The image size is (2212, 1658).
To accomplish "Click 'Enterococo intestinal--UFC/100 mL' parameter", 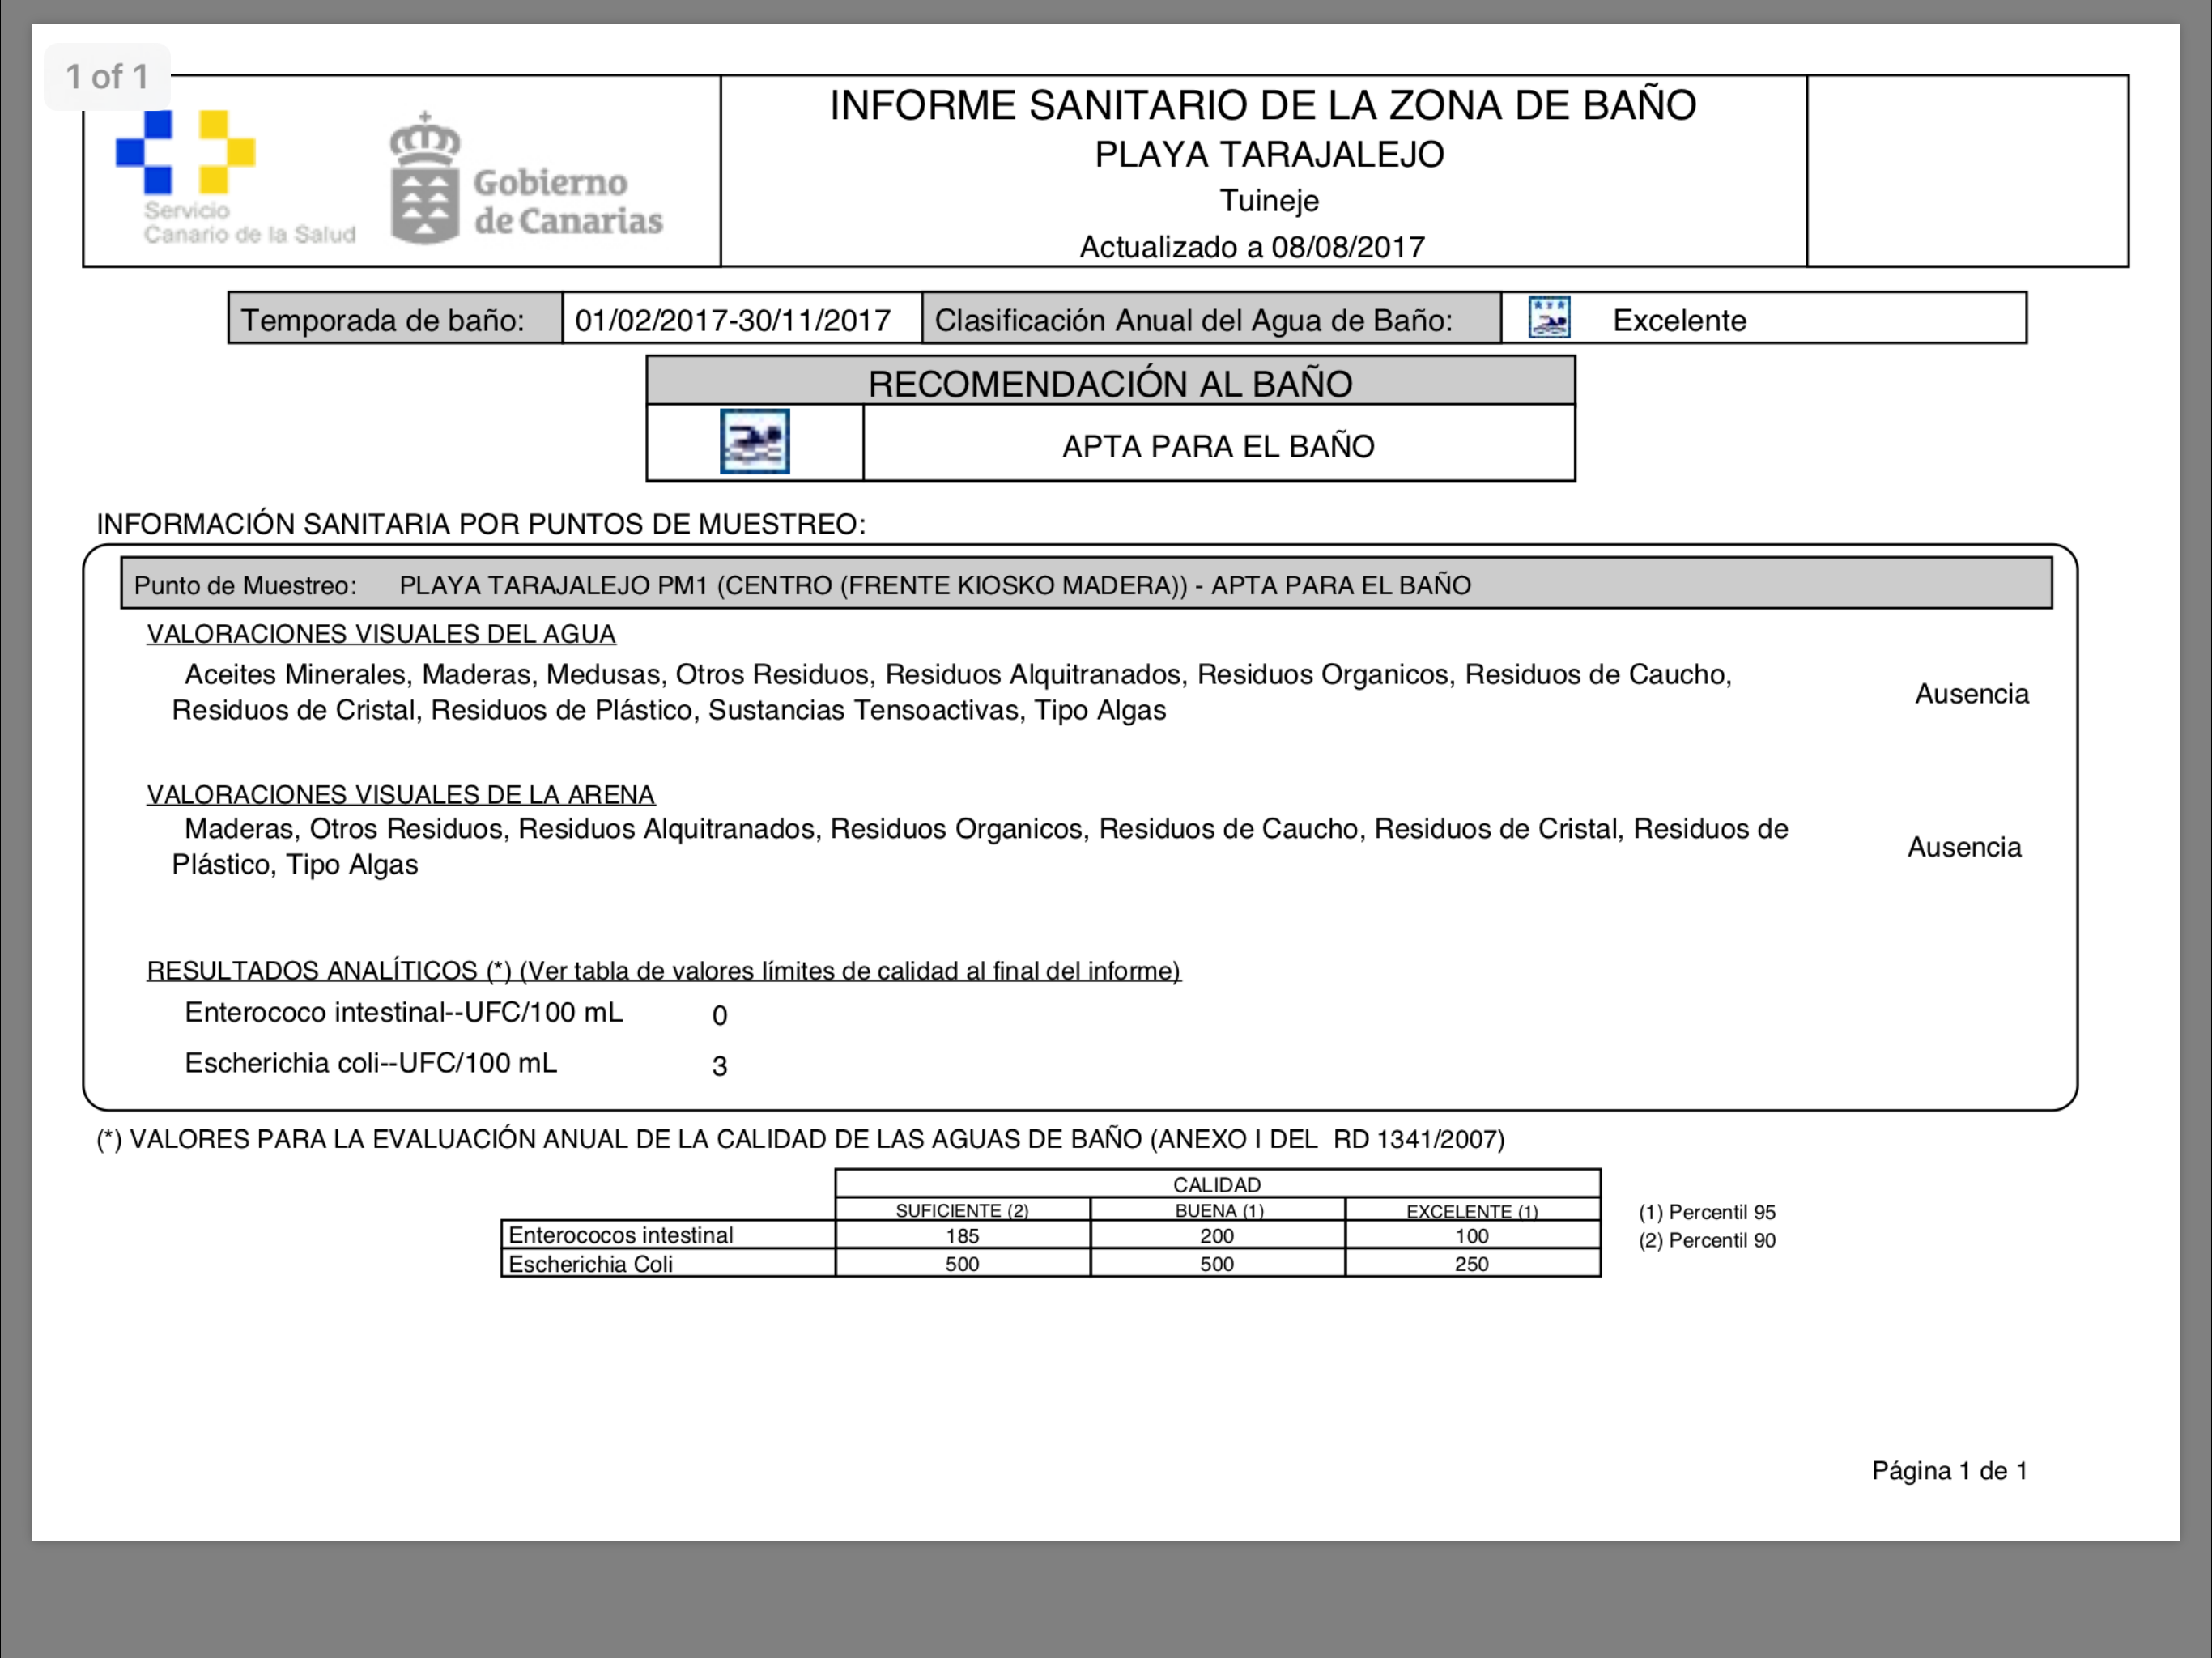I will [404, 1013].
